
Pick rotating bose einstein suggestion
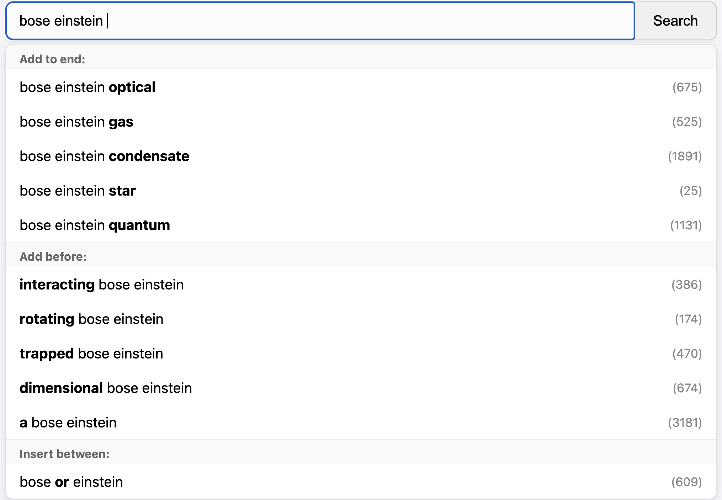361,319
